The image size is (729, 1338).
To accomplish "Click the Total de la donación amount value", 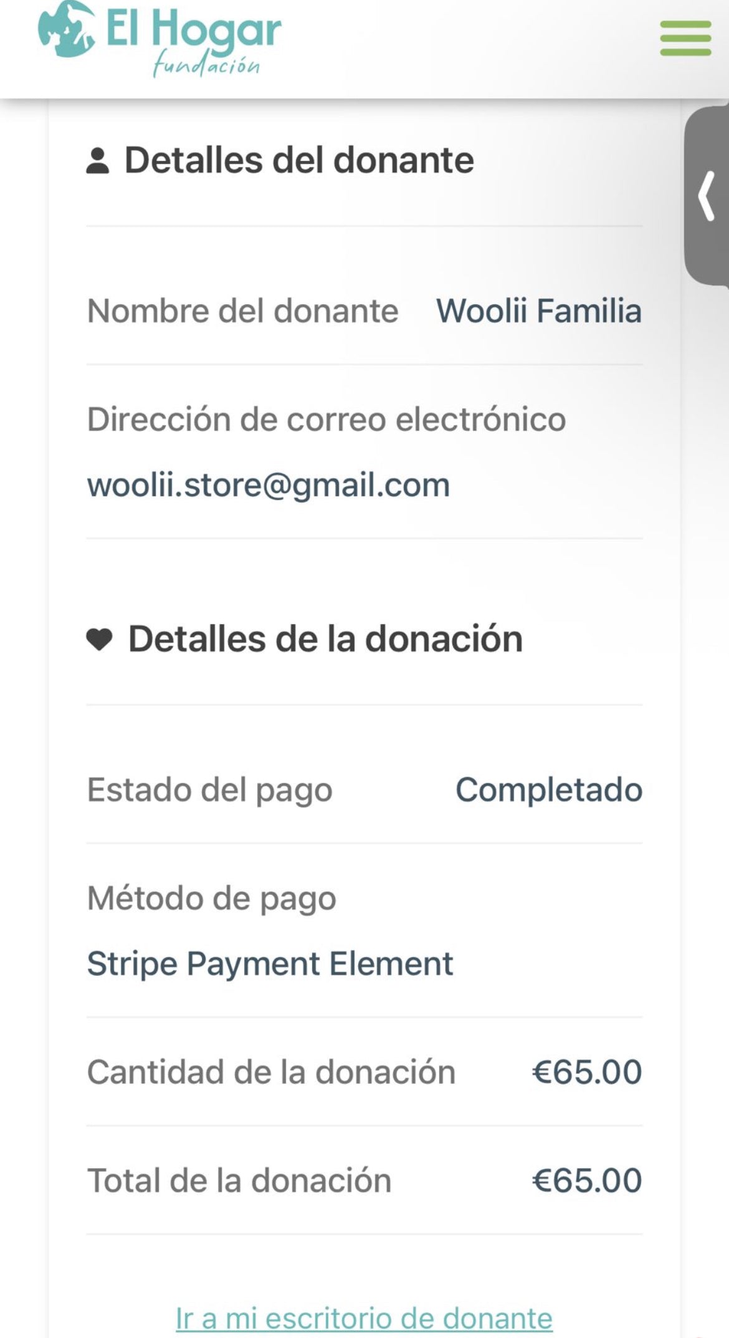I will coord(586,1180).
